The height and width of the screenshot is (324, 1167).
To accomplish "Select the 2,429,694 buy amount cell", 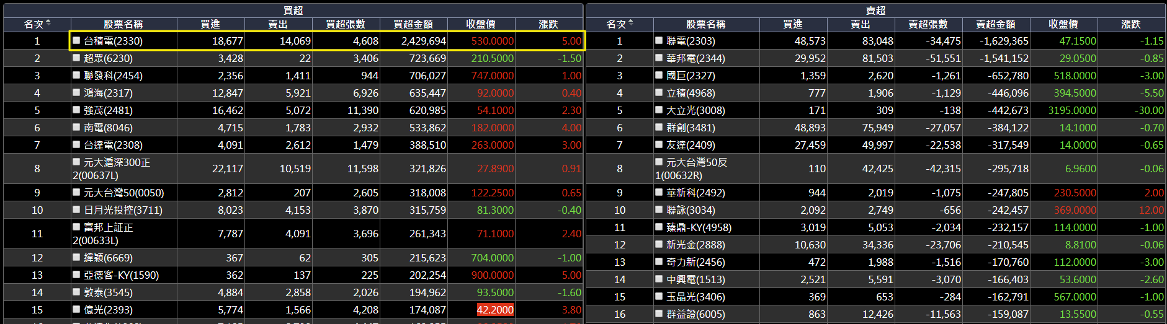I will pos(413,41).
